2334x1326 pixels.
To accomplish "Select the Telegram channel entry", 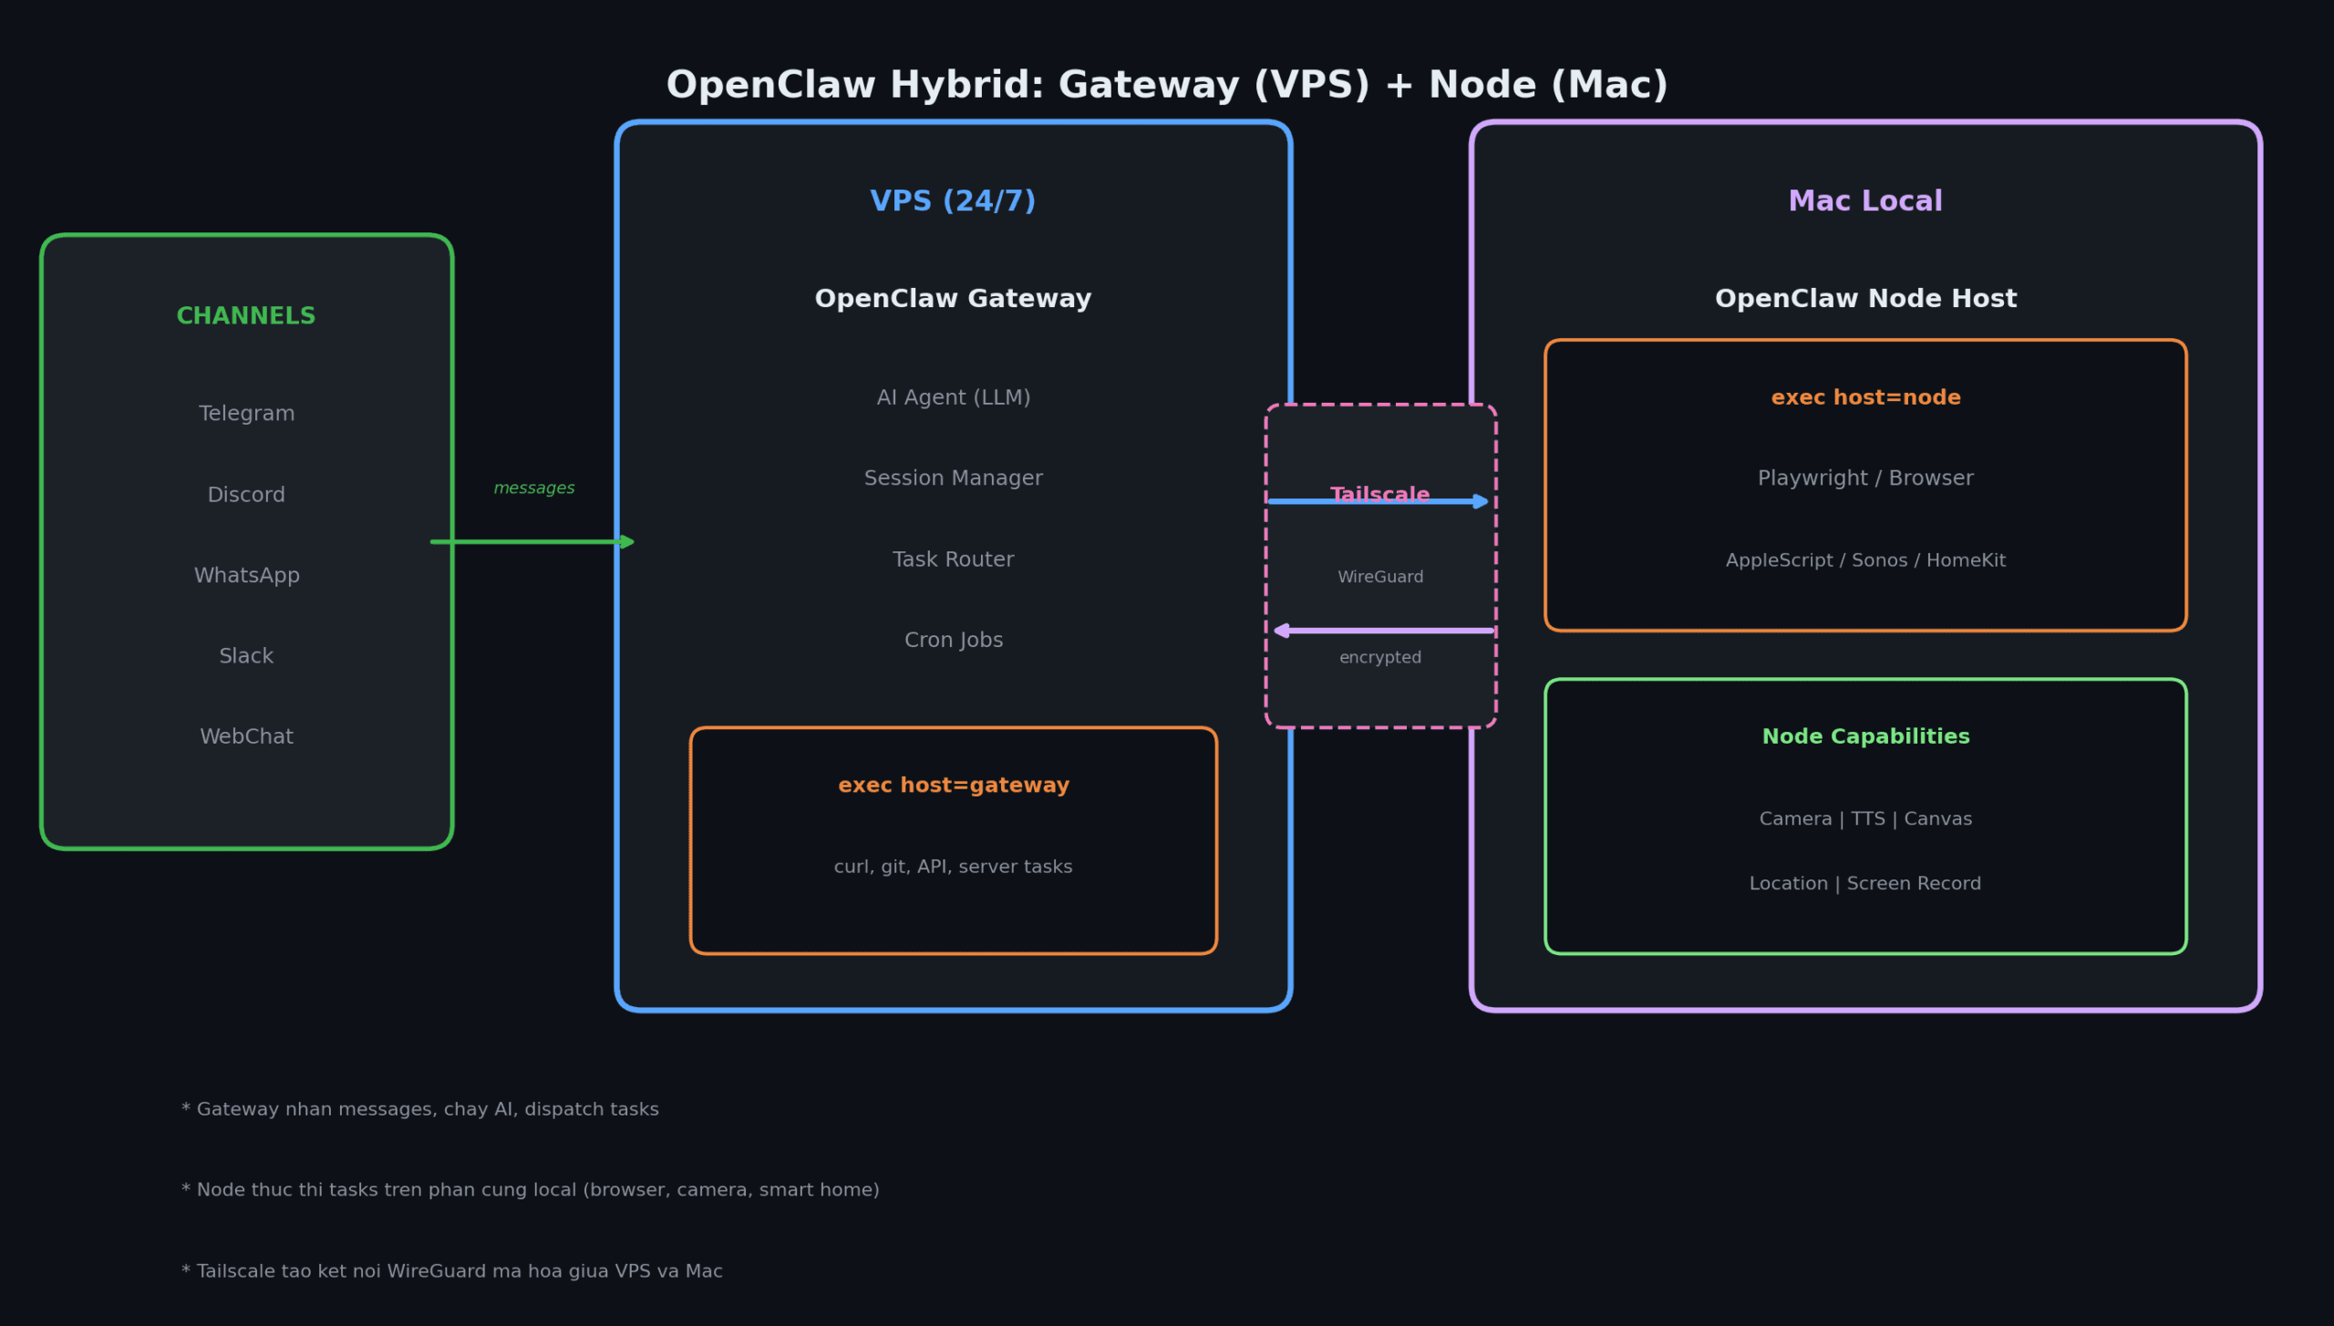I will point(246,413).
